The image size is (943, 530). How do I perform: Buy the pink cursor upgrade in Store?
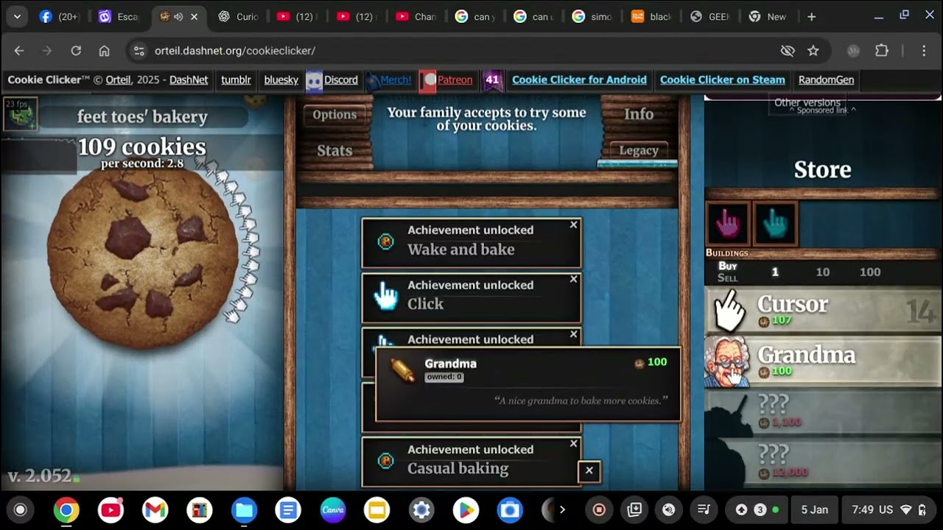[727, 223]
